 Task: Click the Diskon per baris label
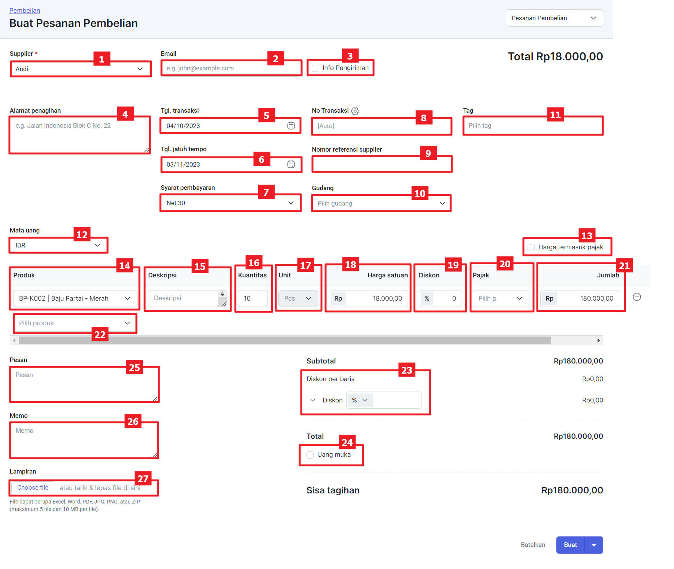[330, 379]
